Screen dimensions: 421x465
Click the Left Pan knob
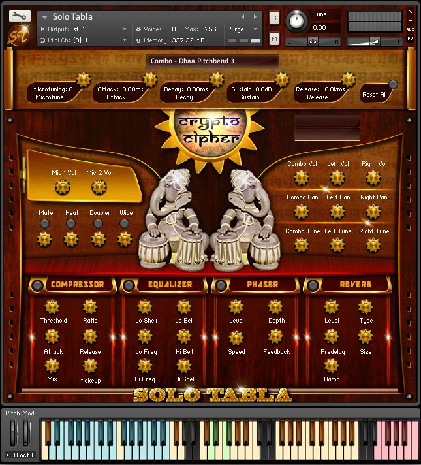(x=337, y=212)
